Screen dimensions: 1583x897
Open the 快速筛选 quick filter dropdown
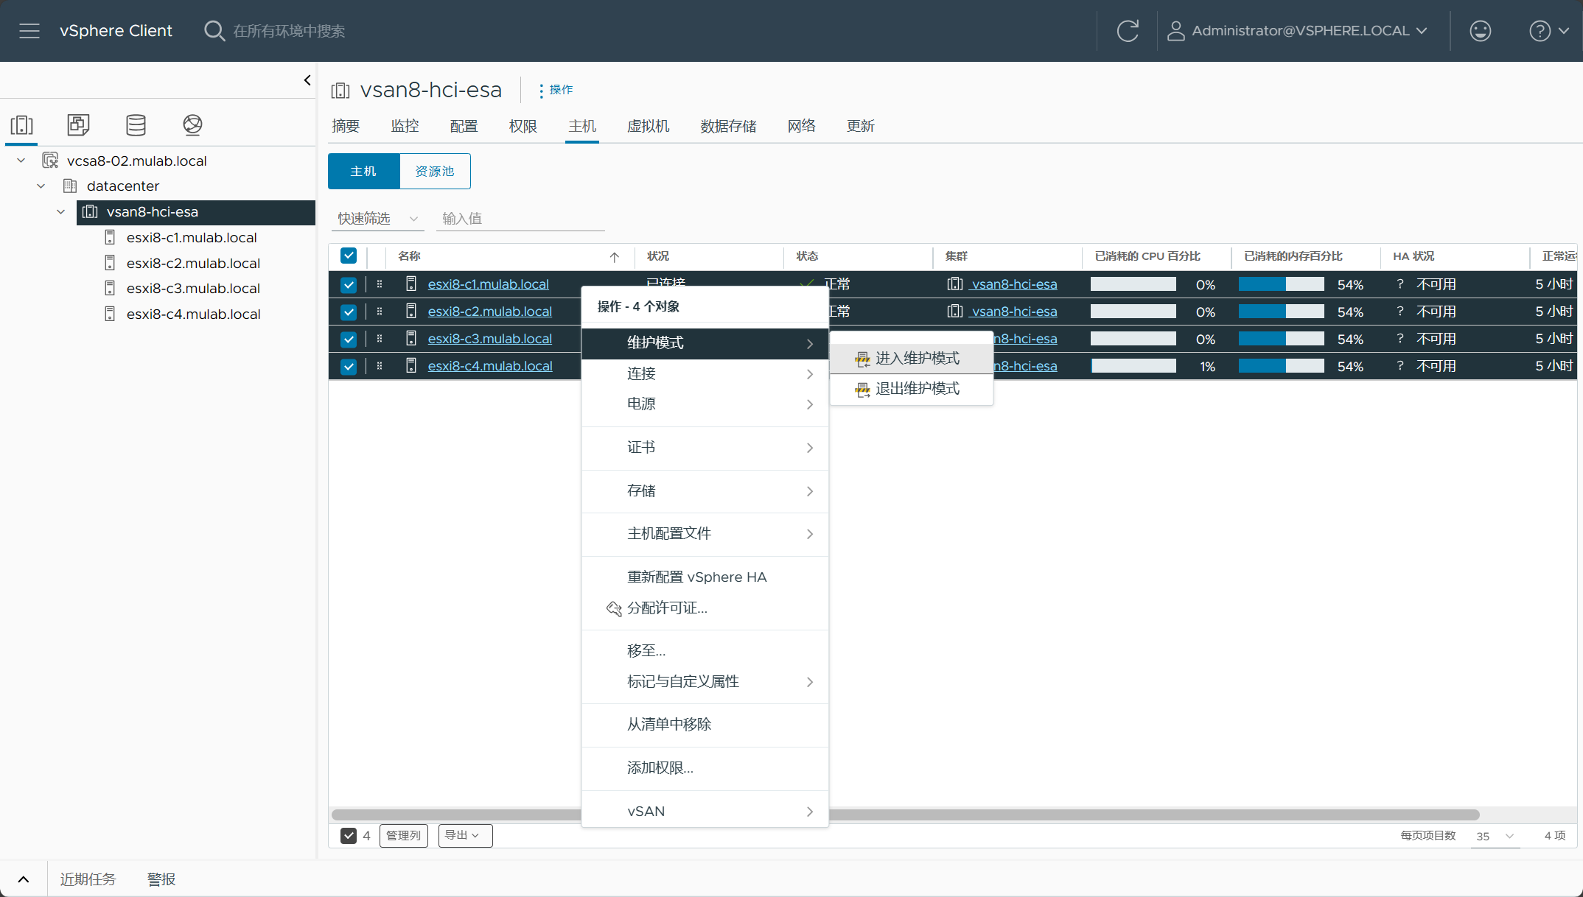coord(378,219)
